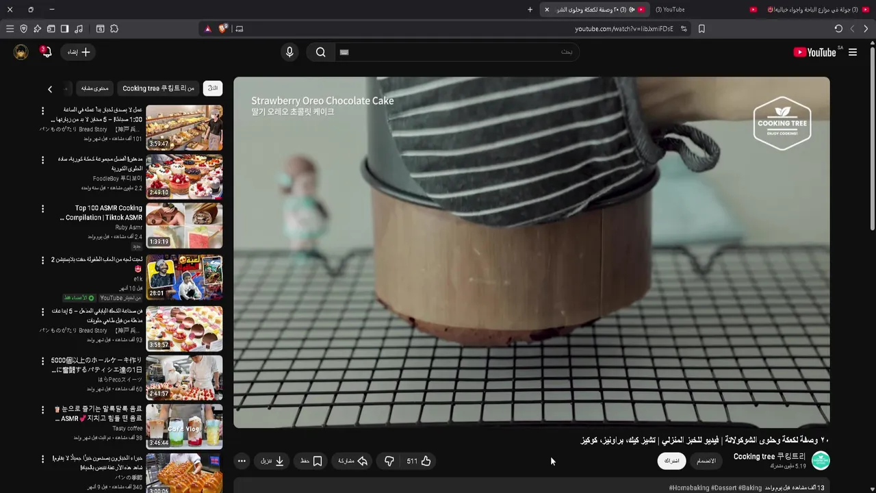Open the Cooking tree channel avatar

(820, 461)
